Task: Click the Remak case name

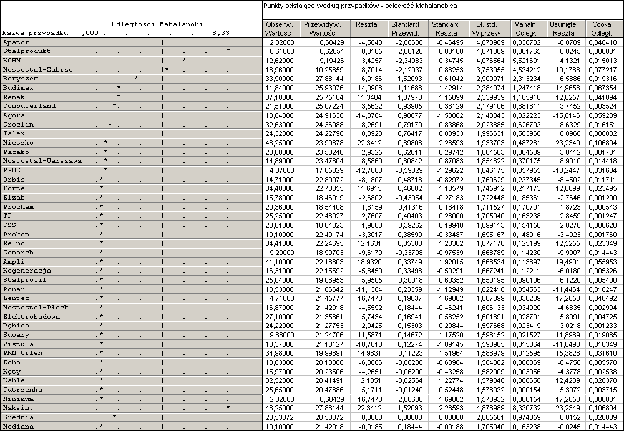Action: [14, 97]
